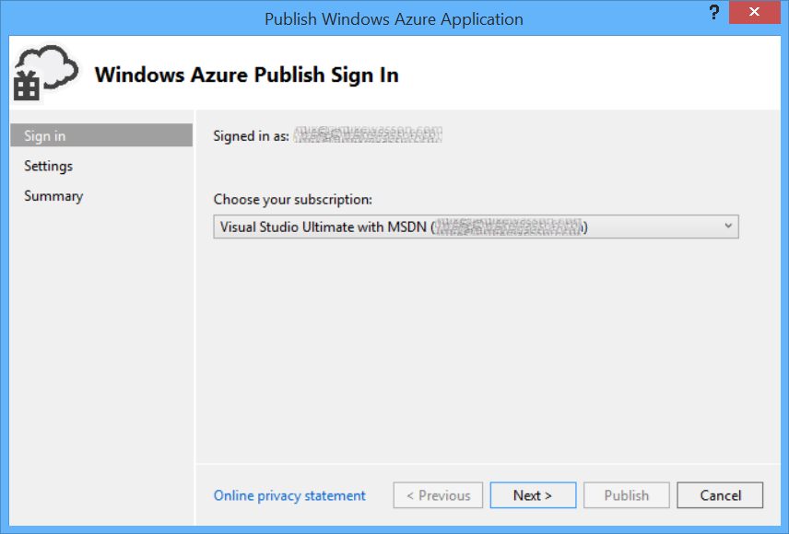Open the Summary step
This screenshot has width=789, height=534.
(53, 195)
